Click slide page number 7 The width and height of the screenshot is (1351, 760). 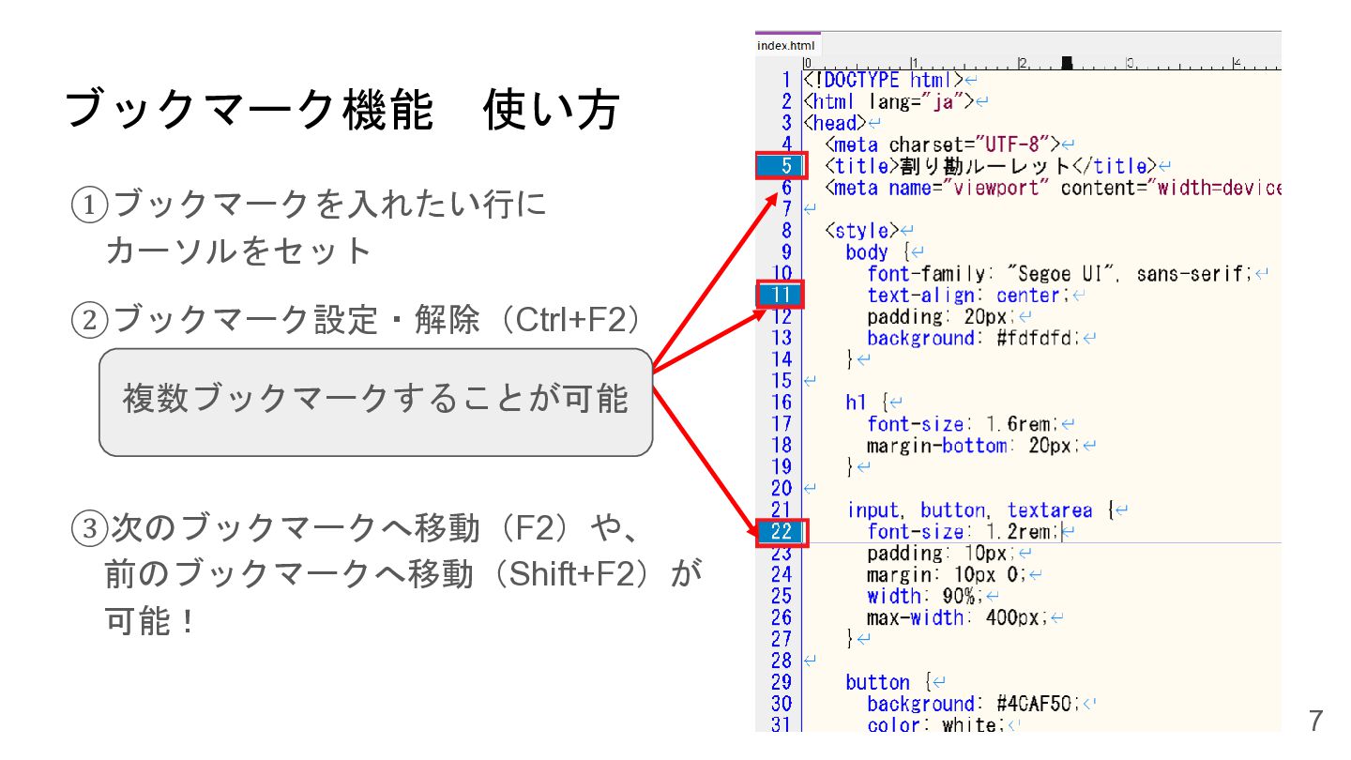tap(1315, 722)
